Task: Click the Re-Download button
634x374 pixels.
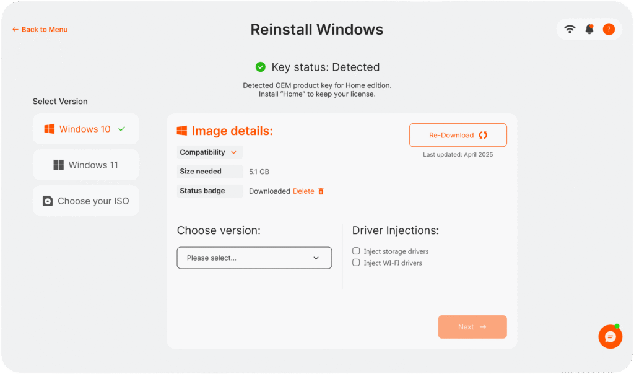Action: [458, 135]
